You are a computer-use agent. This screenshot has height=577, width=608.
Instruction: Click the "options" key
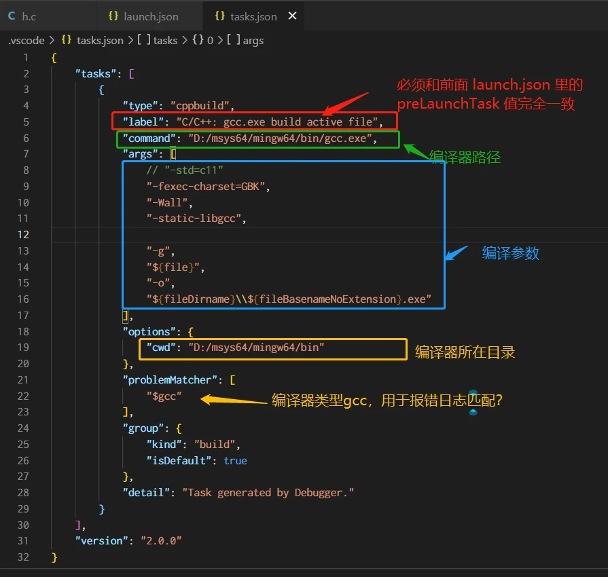click(149, 332)
